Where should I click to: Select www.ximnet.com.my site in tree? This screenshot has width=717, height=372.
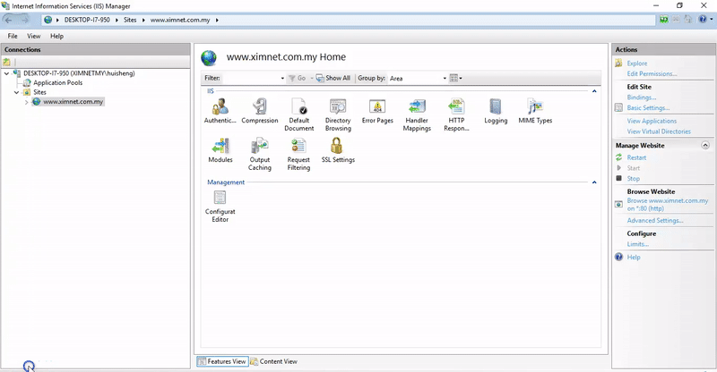point(73,102)
